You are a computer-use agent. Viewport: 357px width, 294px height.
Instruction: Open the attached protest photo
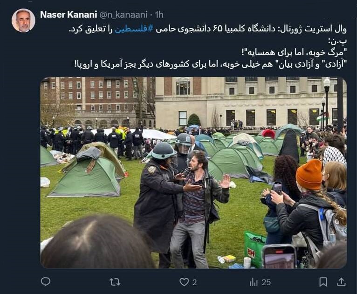(193, 173)
